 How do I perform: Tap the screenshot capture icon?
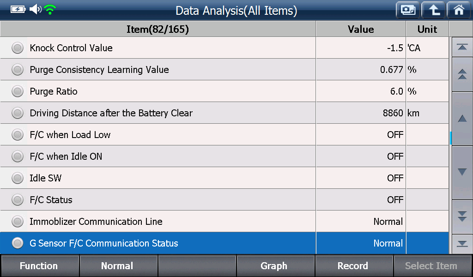(x=408, y=10)
